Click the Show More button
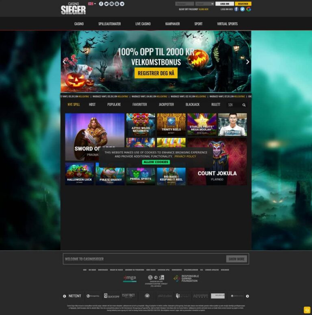The image size is (312, 315). tap(236, 259)
